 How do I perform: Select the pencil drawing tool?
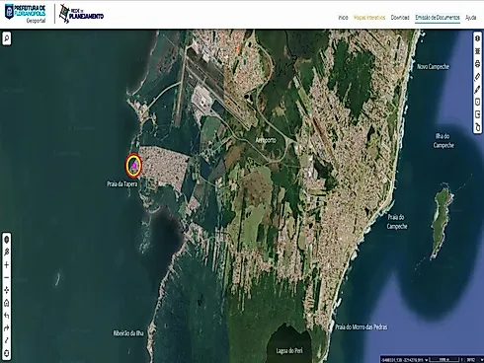pyautogui.click(x=478, y=90)
